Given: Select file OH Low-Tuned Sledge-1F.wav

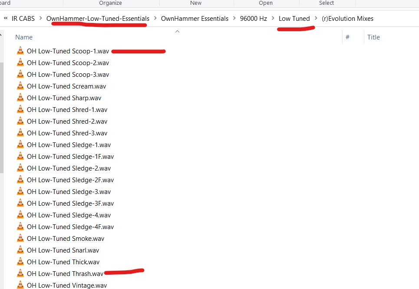Looking at the screenshot, I should coord(70,157).
